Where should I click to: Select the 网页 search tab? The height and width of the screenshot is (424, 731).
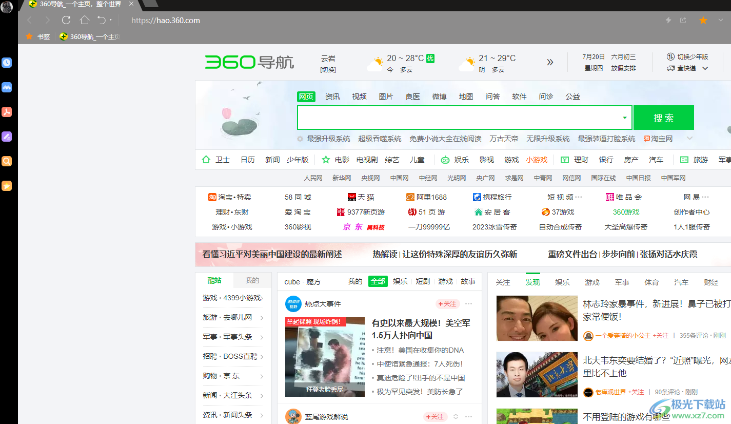[x=306, y=97]
